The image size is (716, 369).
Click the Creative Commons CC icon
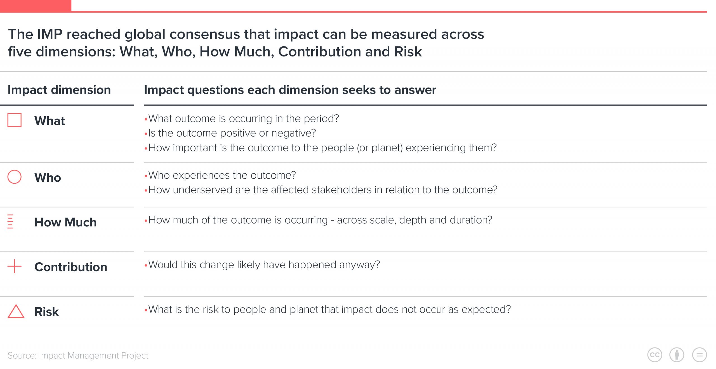[x=655, y=355]
